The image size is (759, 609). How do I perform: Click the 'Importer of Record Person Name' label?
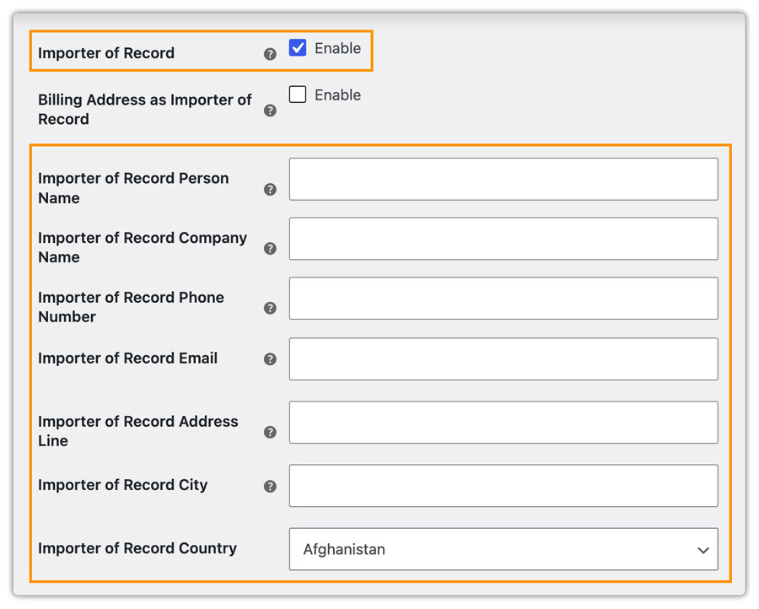click(x=133, y=188)
